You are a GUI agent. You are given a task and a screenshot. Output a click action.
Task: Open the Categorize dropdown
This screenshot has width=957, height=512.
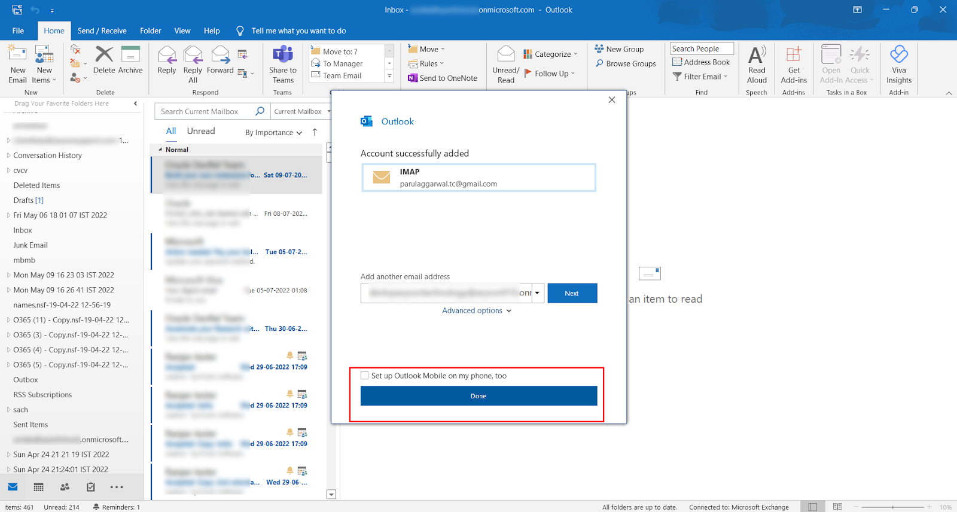(x=550, y=54)
